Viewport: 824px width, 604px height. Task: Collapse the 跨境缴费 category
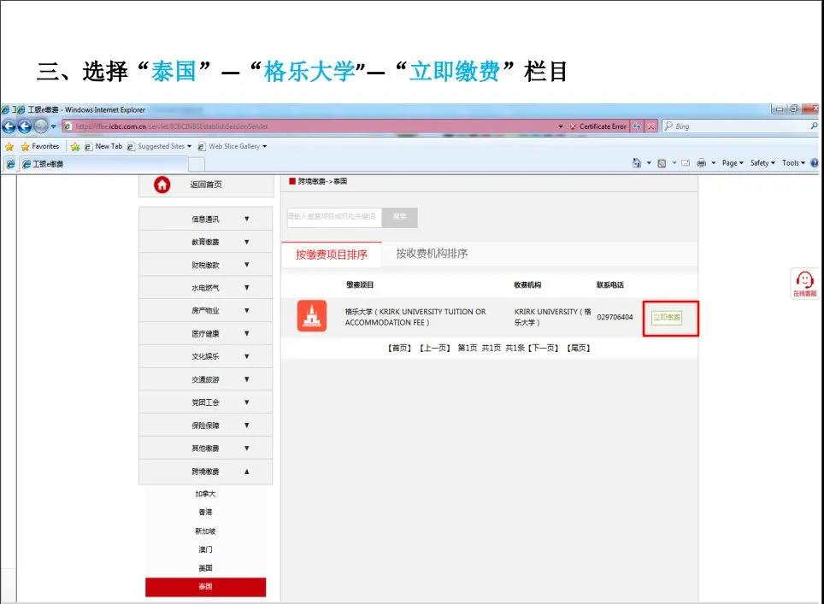coord(205,472)
